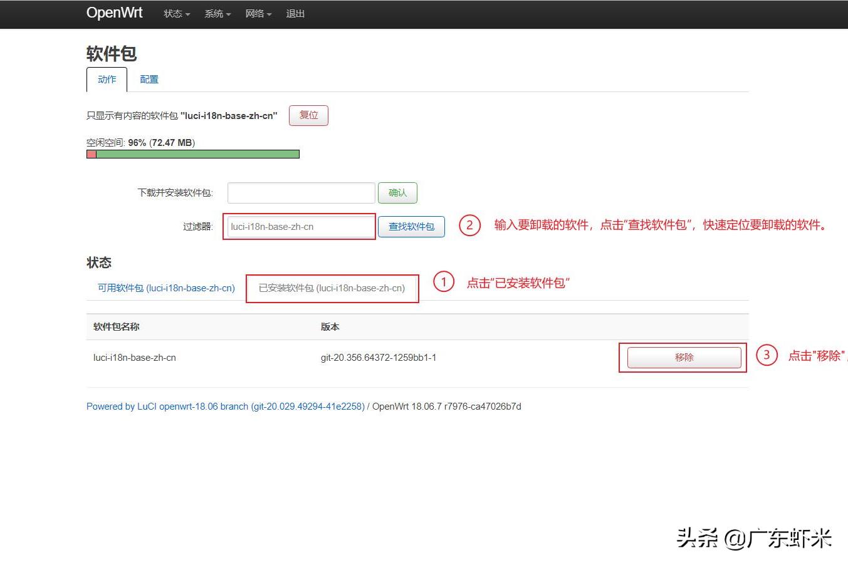Select the 动作 tab

tap(107, 79)
